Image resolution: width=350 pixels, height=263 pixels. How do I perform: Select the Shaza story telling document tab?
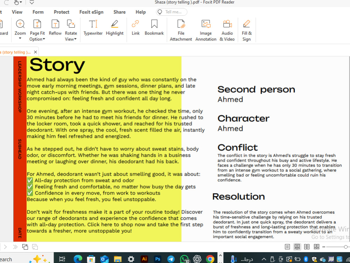(x=16, y=52)
